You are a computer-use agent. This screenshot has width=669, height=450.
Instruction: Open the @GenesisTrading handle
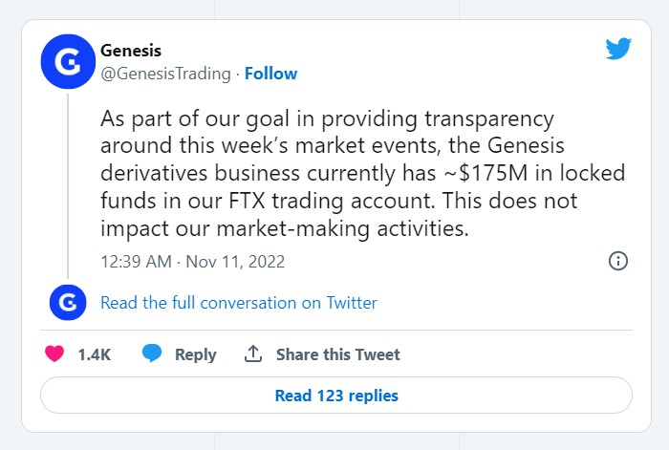click(165, 74)
